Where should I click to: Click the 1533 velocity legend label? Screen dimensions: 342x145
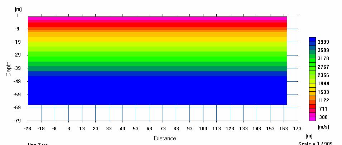pos(323,92)
